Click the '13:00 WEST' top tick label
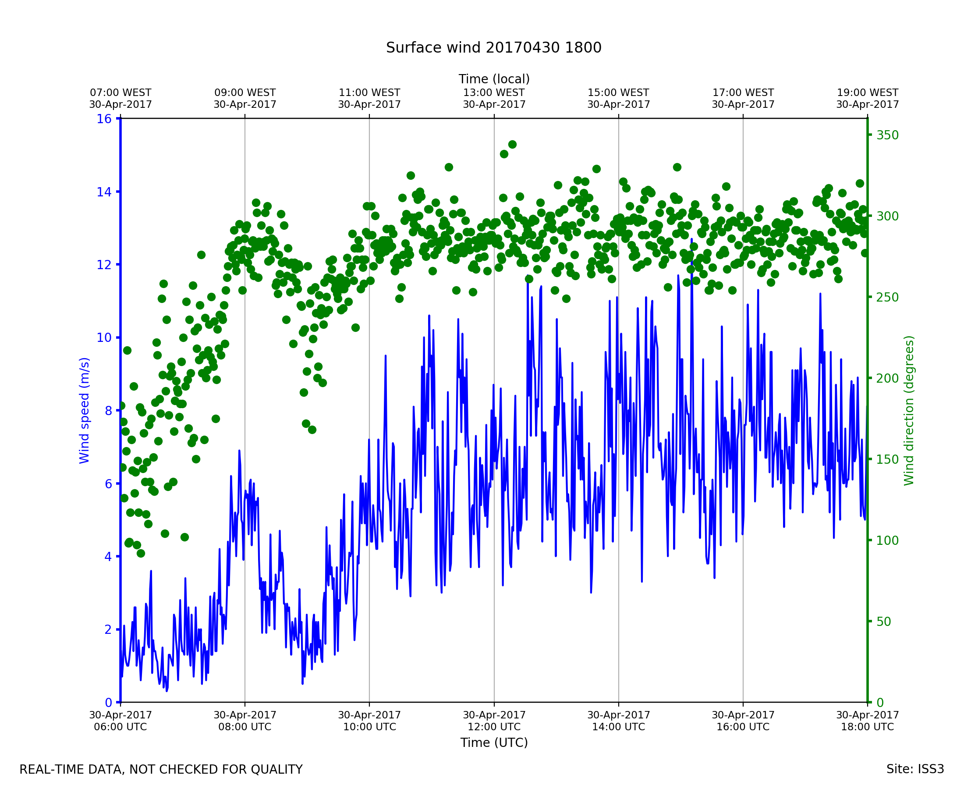Screen dimensions: 964x789 point(494,93)
